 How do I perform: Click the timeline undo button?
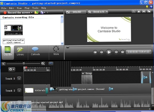coord(51,64)
